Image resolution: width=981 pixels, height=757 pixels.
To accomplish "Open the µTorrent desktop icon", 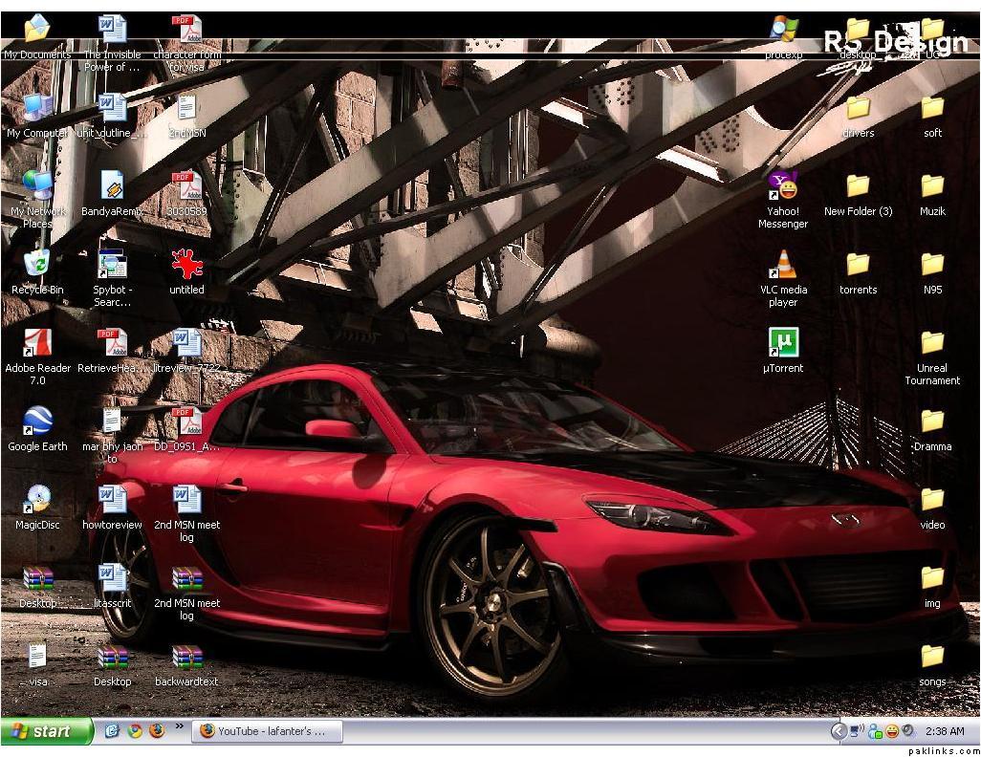I will click(783, 342).
